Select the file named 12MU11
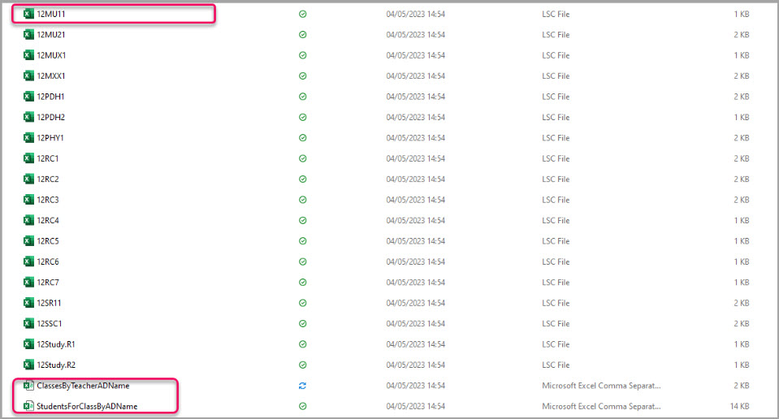Viewport: 779px width, 419px height. click(50, 14)
